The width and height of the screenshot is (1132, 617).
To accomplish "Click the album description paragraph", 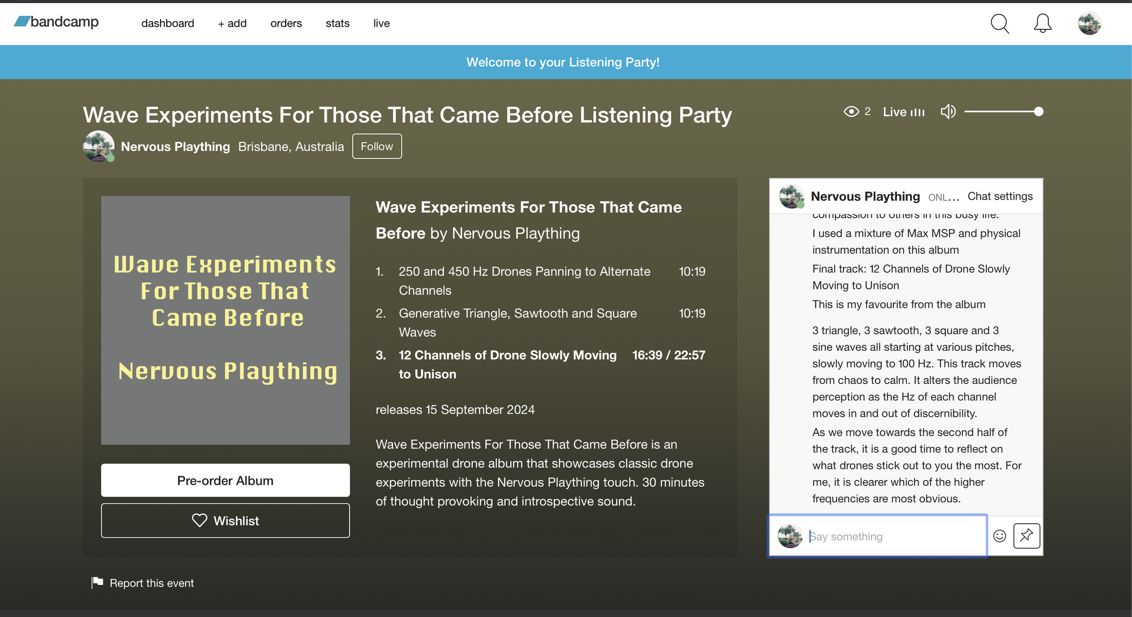I will (540, 473).
